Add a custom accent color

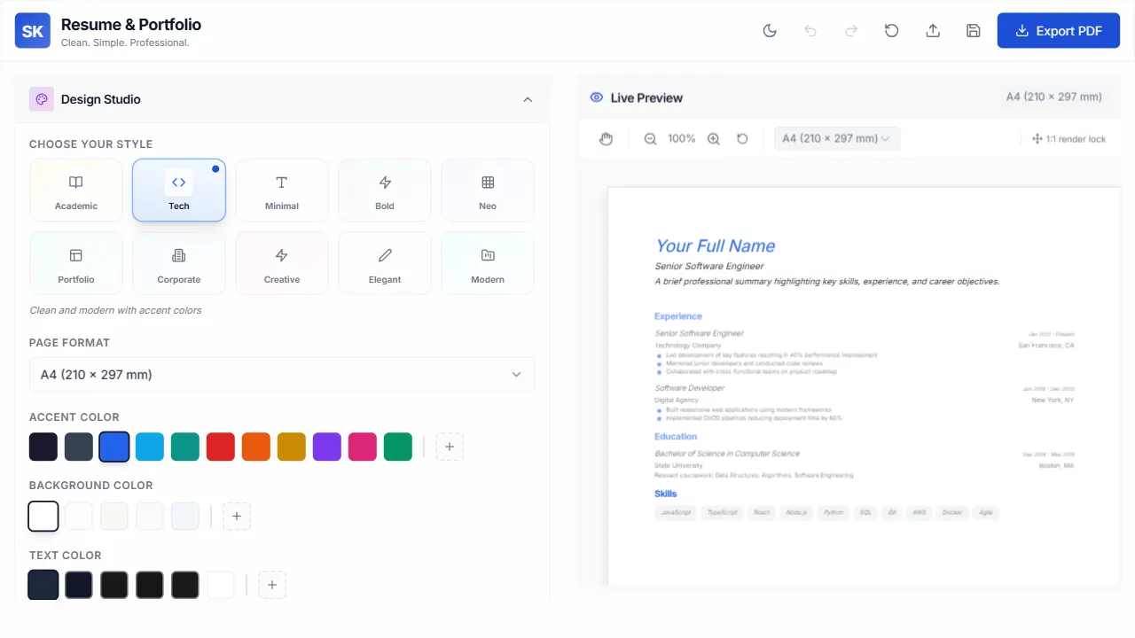pos(450,447)
